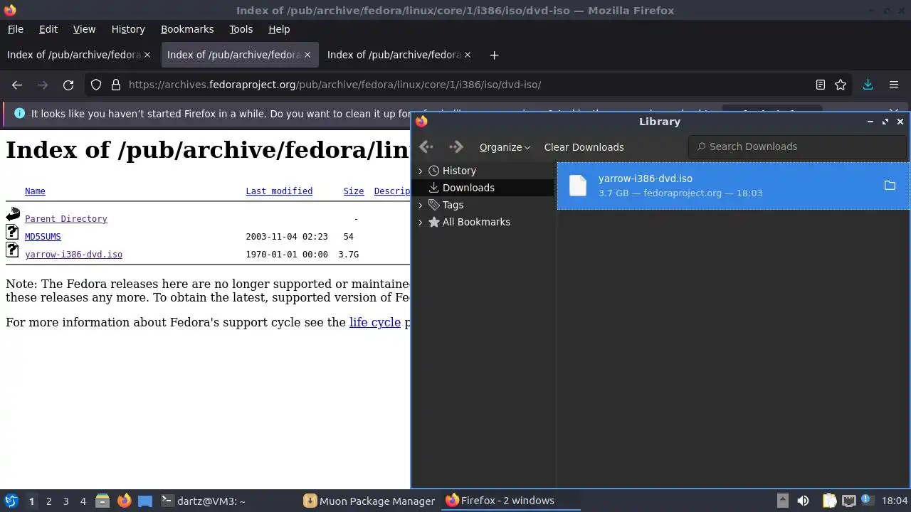The height and width of the screenshot is (512, 911).
Task: Click the removable devices eject tray icon
Action: coord(782,501)
